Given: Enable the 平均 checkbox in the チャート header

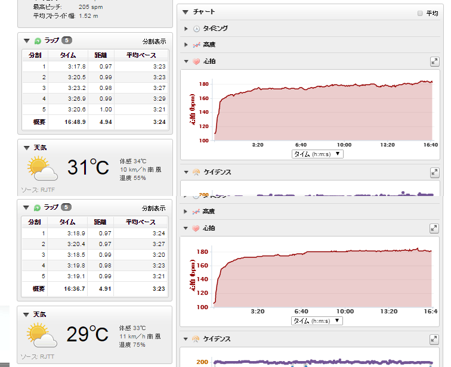Looking at the screenshot, I should pos(420,13).
